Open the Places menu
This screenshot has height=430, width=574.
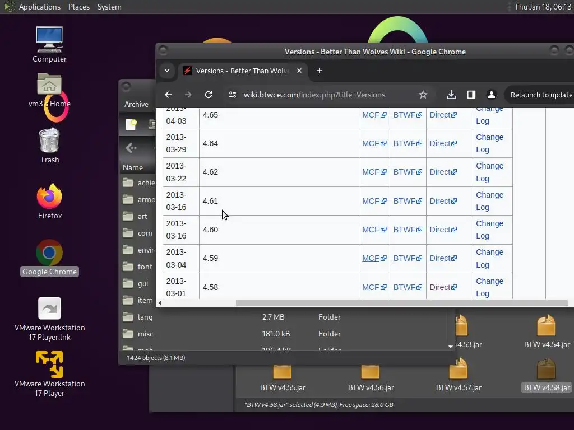tap(78, 7)
